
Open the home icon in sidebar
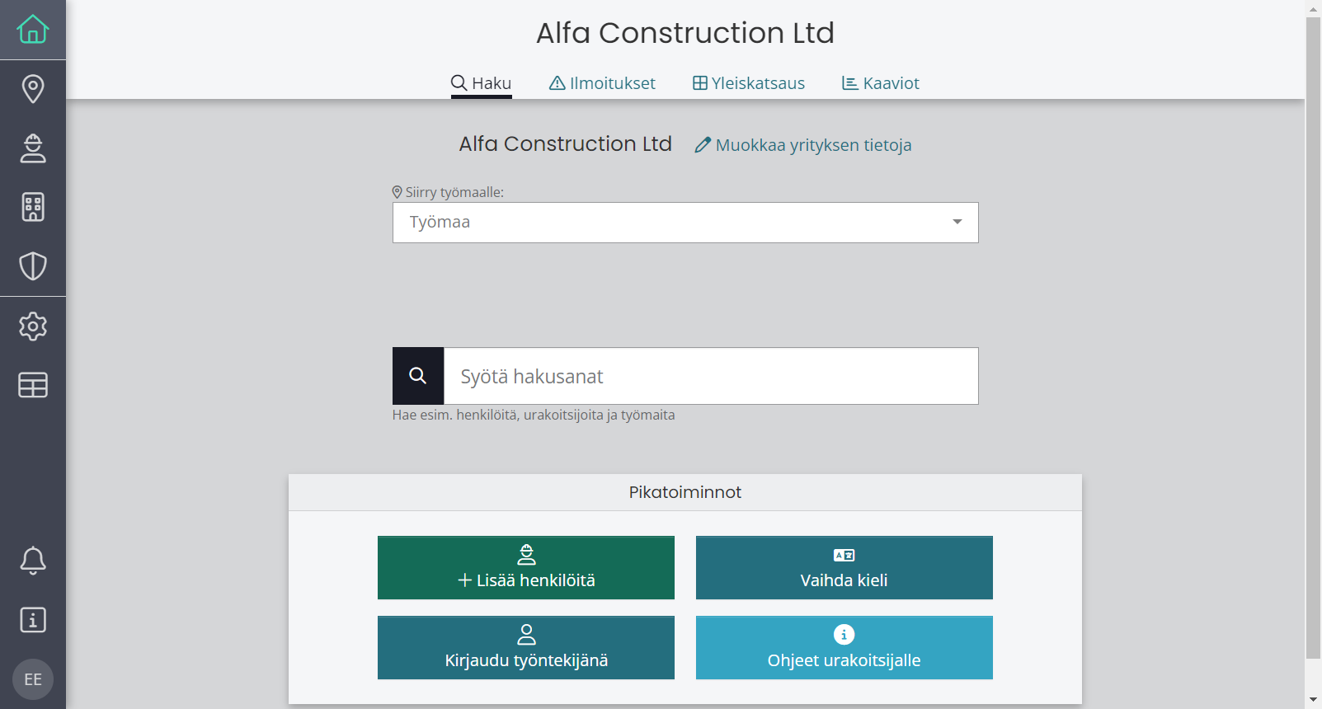[33, 30]
